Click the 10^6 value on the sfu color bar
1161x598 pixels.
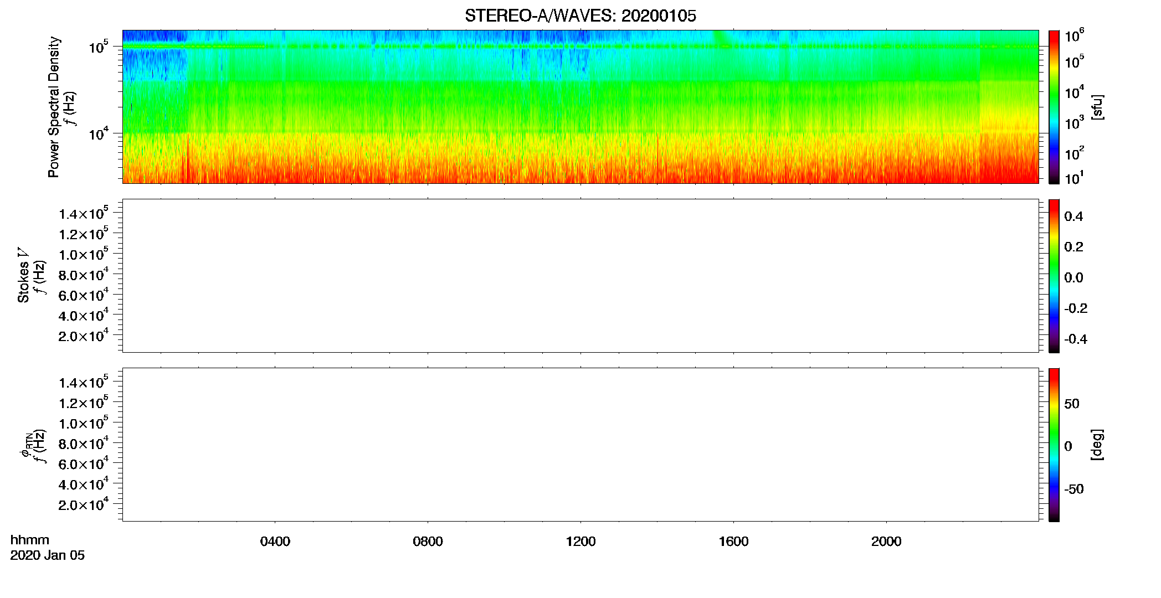pos(1074,36)
